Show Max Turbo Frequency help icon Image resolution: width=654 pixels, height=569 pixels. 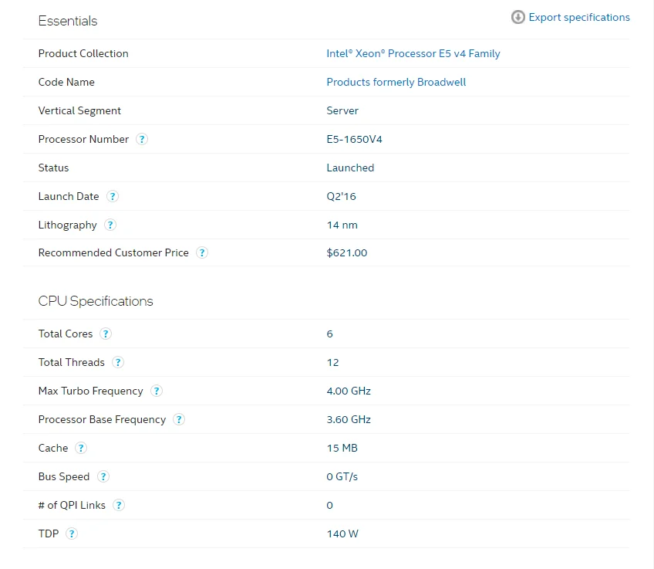pos(157,391)
